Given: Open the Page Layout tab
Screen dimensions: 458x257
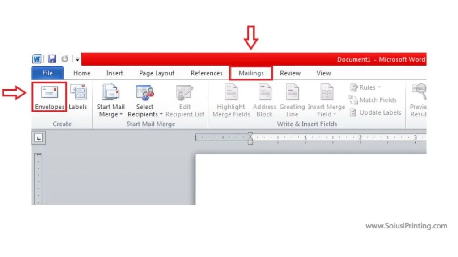Looking at the screenshot, I should click(x=157, y=73).
